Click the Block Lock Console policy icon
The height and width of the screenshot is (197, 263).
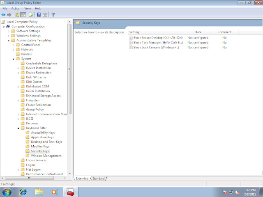131,48
